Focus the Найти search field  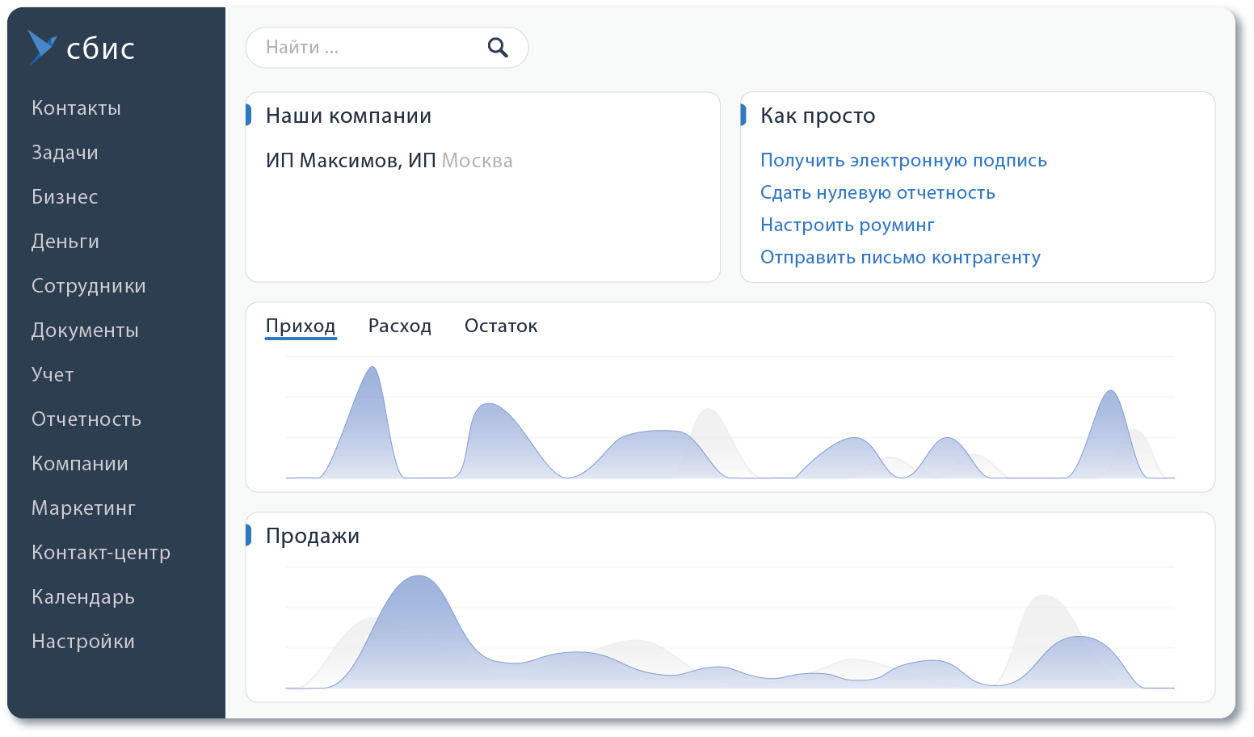387,48
